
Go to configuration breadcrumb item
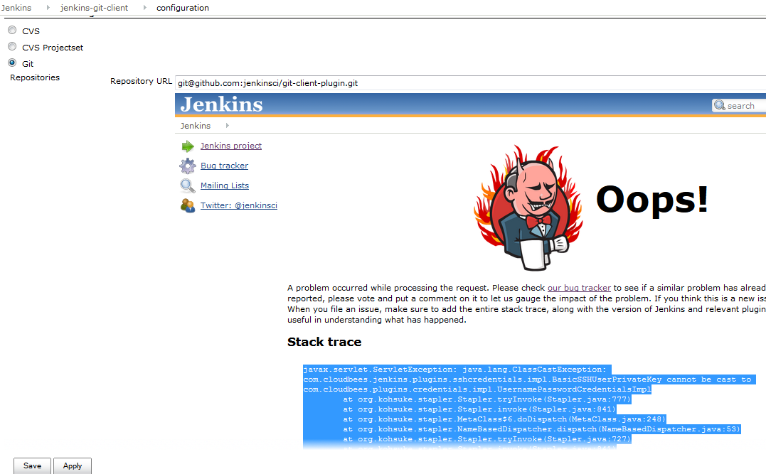[x=183, y=8]
